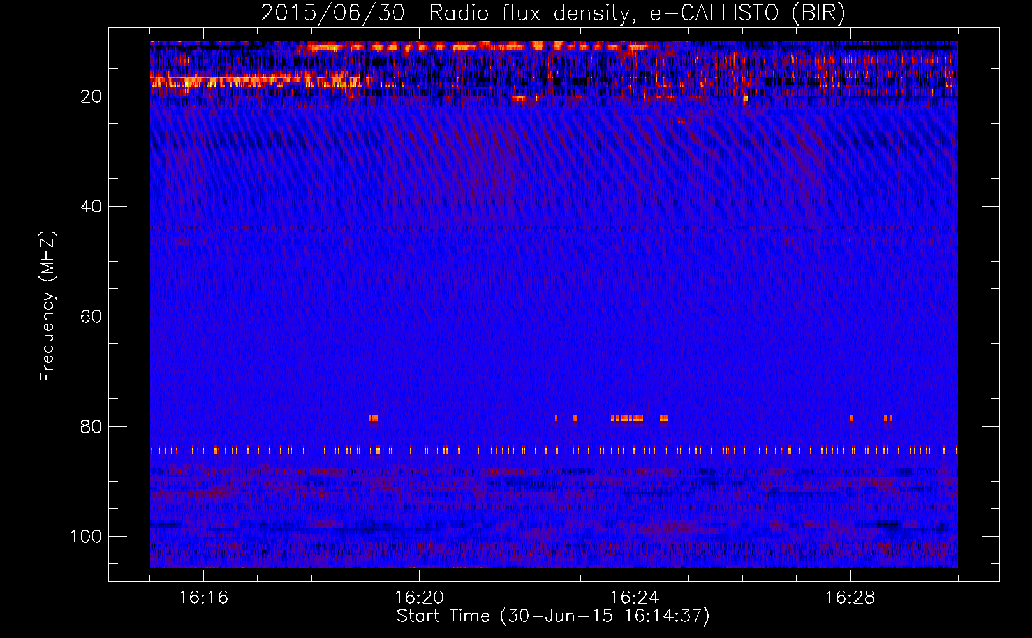Click the 60 MHz frequency tick label

91,317
